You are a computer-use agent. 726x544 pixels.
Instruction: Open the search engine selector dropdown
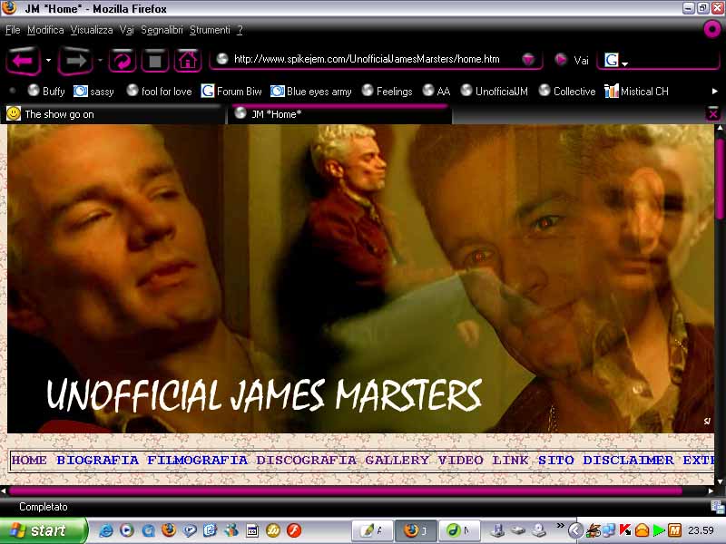point(624,63)
